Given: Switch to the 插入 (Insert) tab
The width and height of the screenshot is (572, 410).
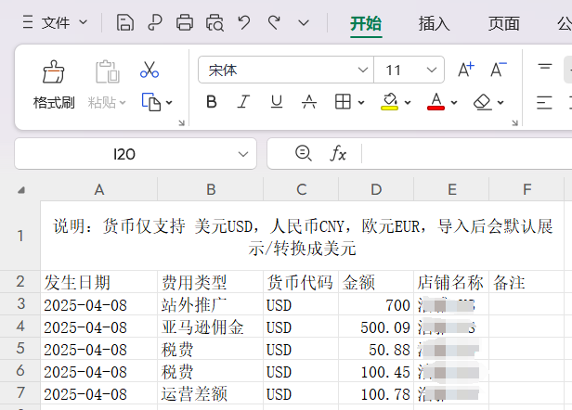Looking at the screenshot, I should (434, 23).
